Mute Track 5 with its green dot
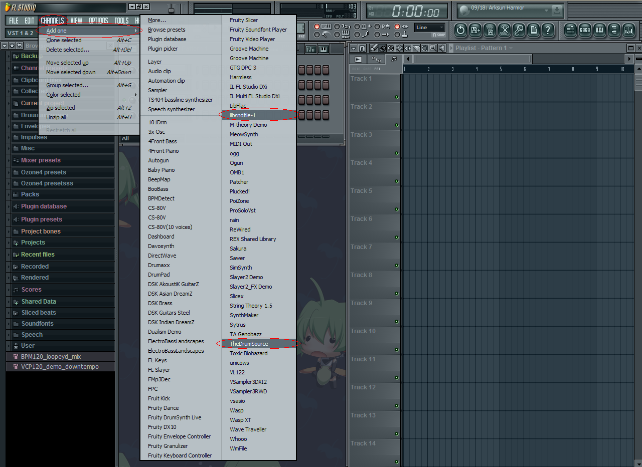 pyautogui.click(x=396, y=209)
